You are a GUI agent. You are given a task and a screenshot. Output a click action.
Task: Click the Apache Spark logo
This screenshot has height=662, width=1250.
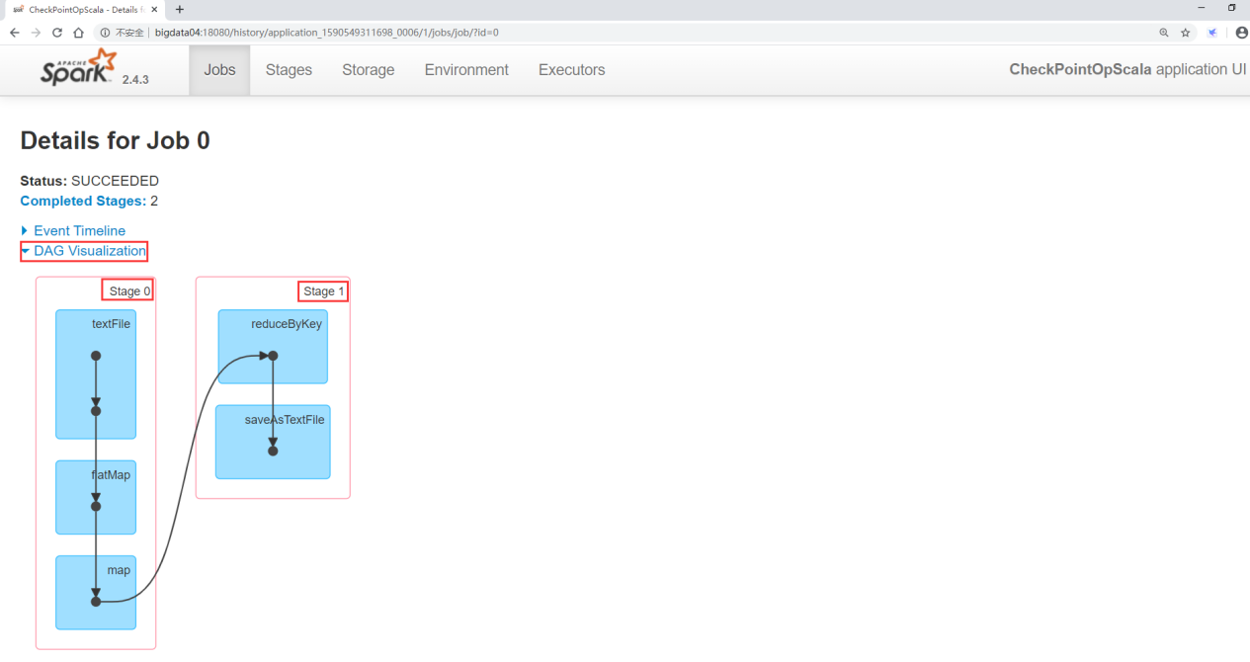click(x=78, y=68)
